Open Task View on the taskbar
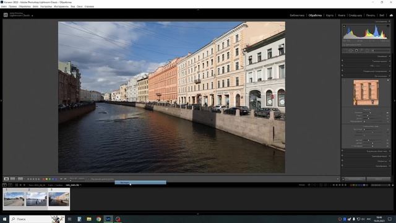The image size is (396, 223). pos(69,219)
